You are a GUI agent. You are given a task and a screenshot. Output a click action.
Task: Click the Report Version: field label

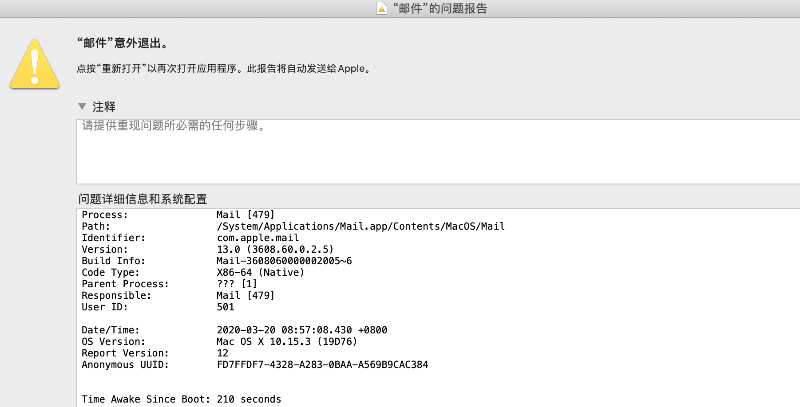(125, 353)
